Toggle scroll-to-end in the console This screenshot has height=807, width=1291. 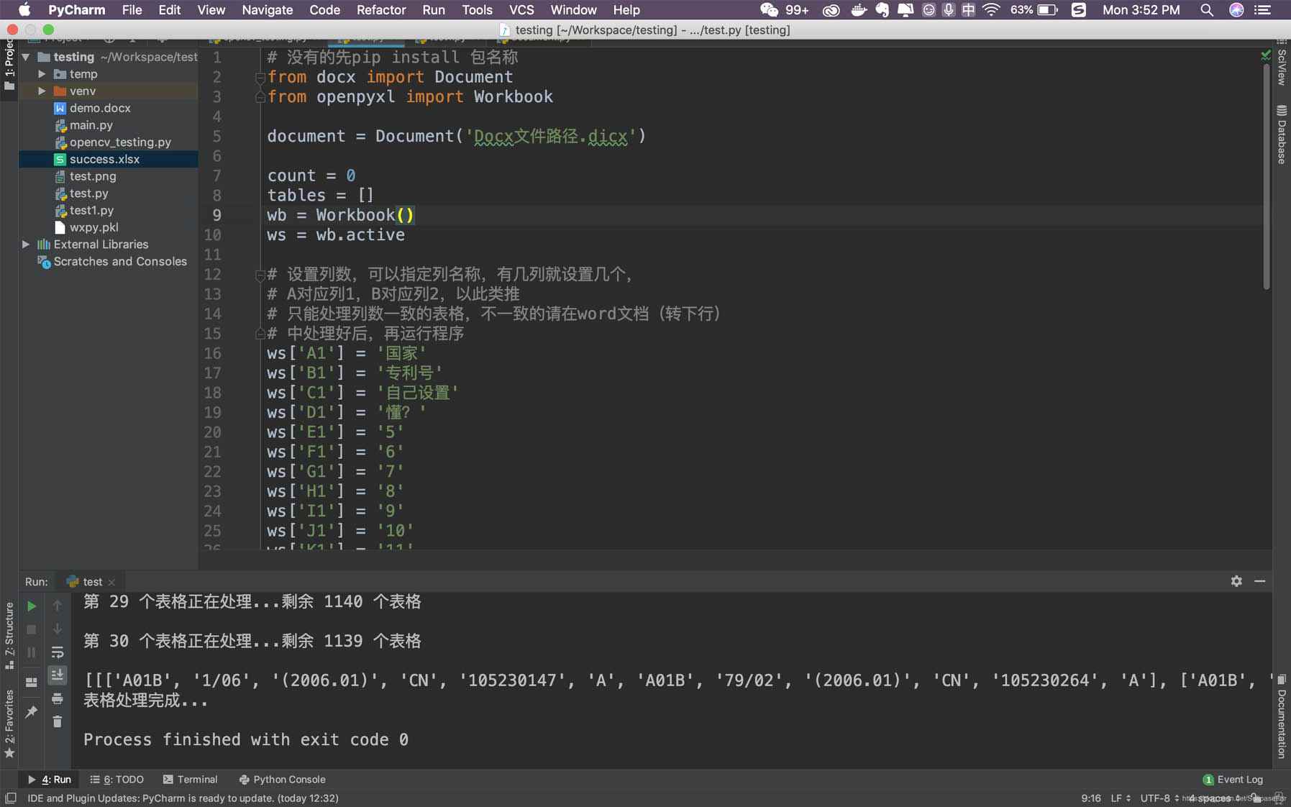(58, 675)
